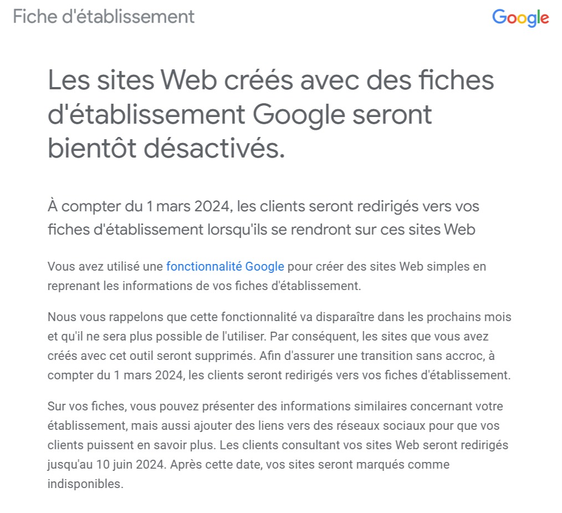
Task: Click the Google logo in the header
Action: click(520, 18)
